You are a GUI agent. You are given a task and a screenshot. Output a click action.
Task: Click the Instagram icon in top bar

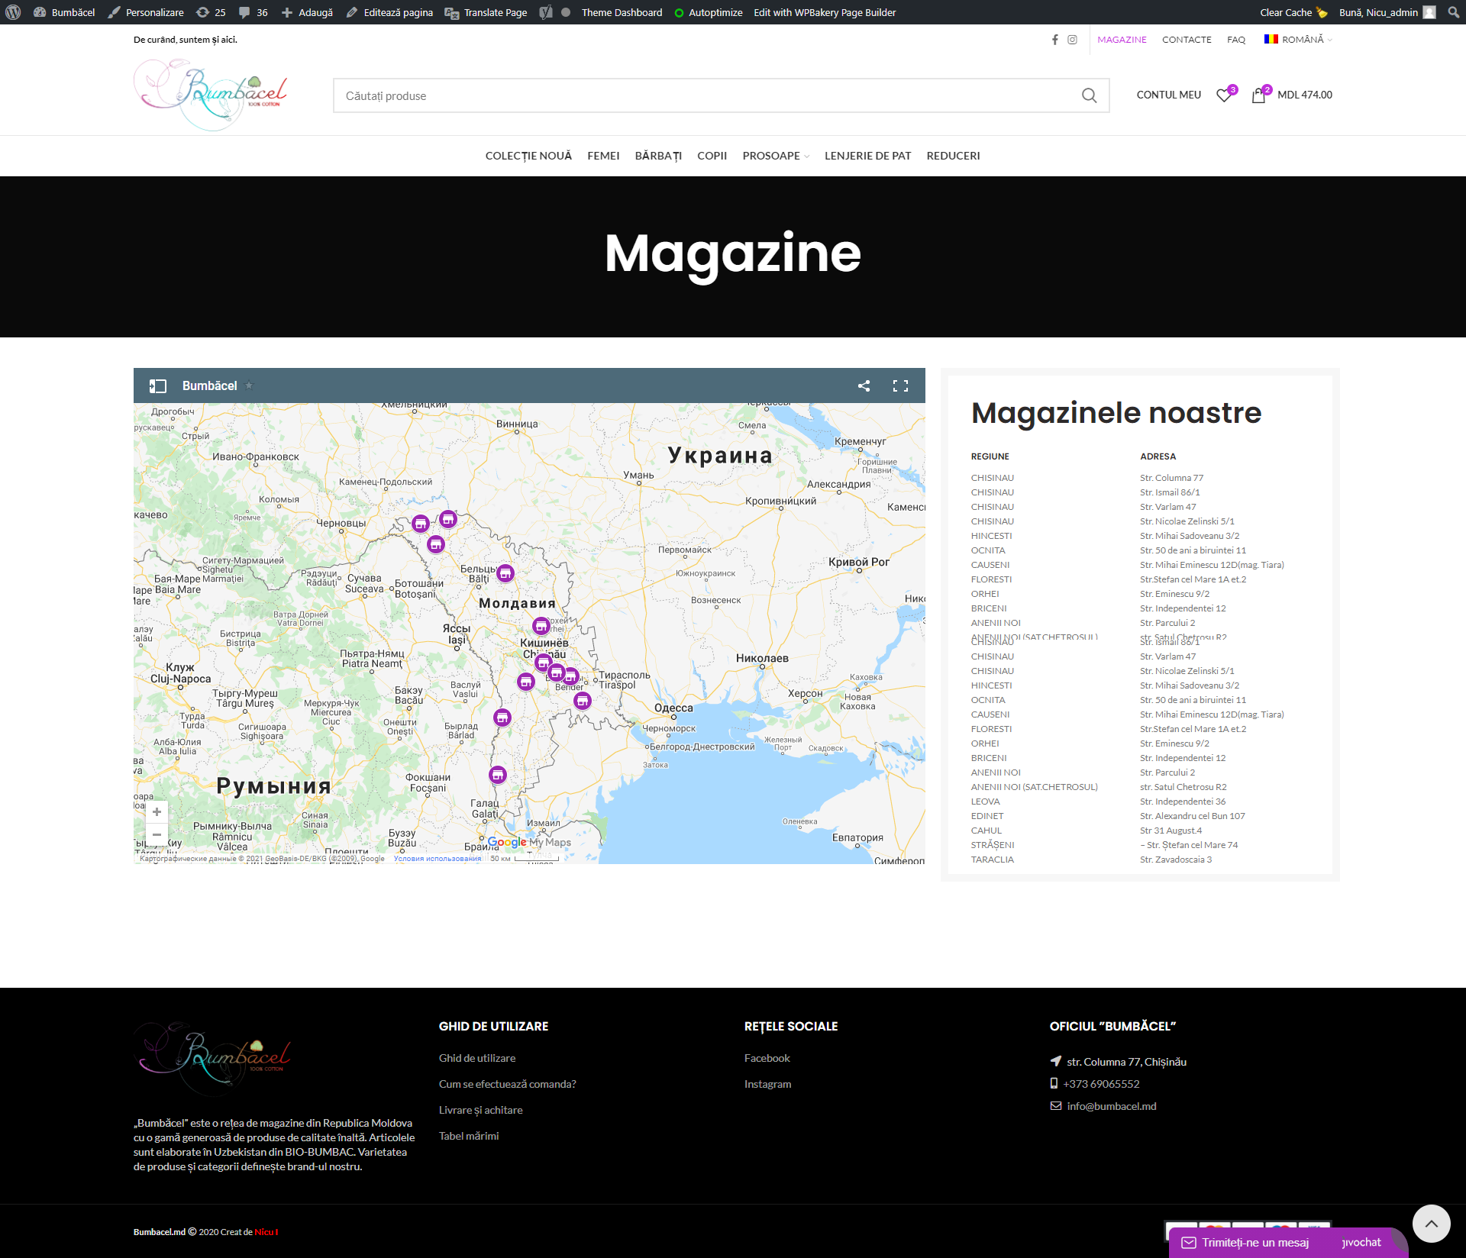(1072, 40)
